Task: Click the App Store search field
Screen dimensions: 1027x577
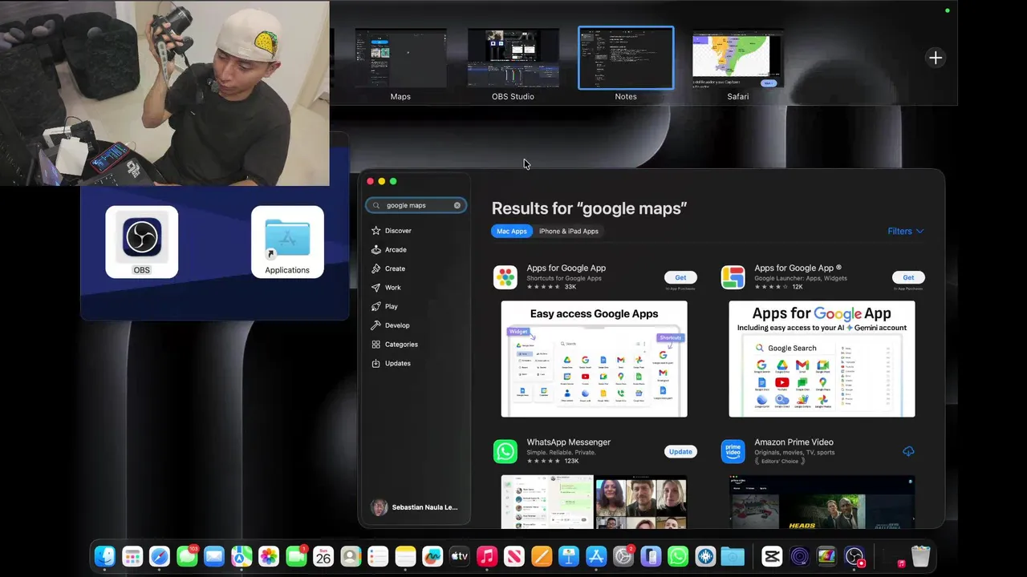Action: 416,205
